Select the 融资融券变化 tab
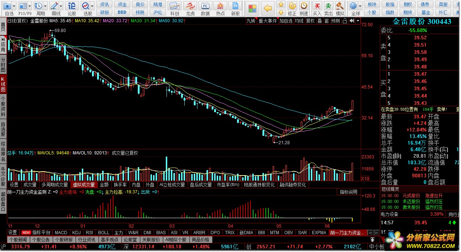 click(292, 185)
